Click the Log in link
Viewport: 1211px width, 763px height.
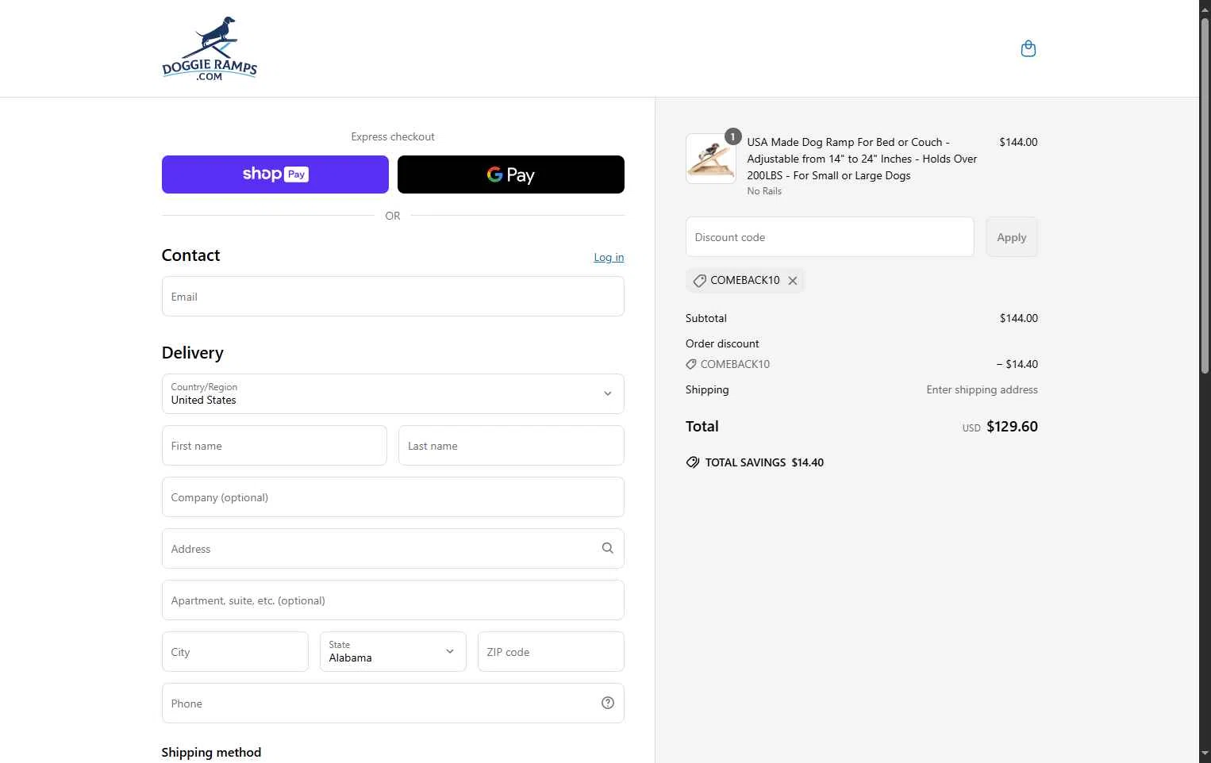(x=609, y=257)
